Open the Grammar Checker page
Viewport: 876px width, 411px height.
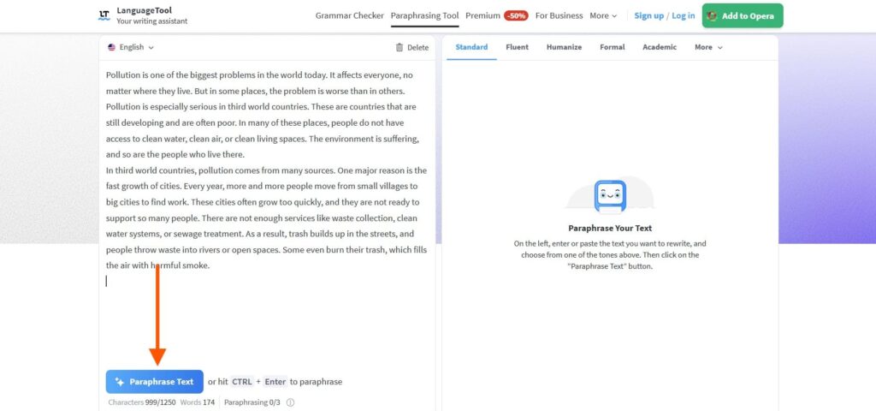pos(349,15)
